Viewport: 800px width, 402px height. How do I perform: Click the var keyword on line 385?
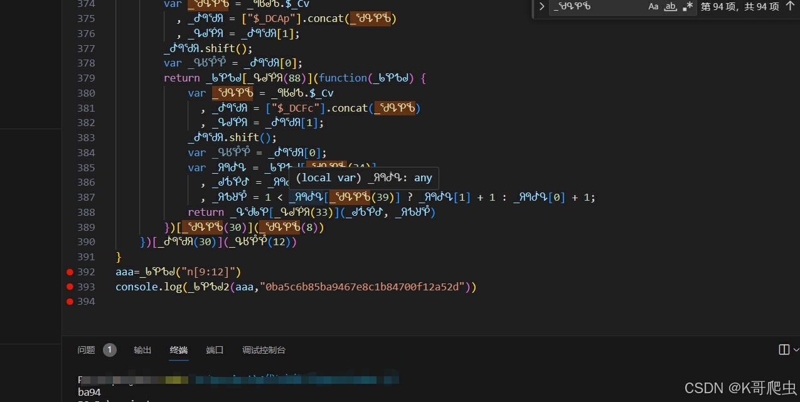click(196, 167)
